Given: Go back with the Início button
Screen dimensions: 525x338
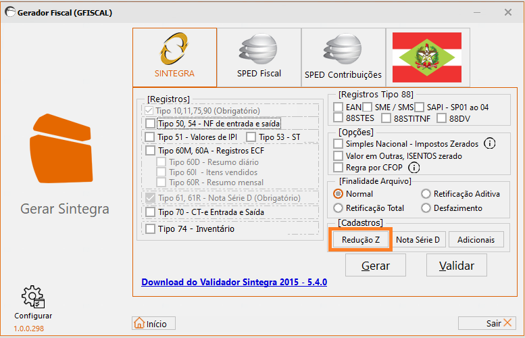Looking at the screenshot, I should (153, 324).
